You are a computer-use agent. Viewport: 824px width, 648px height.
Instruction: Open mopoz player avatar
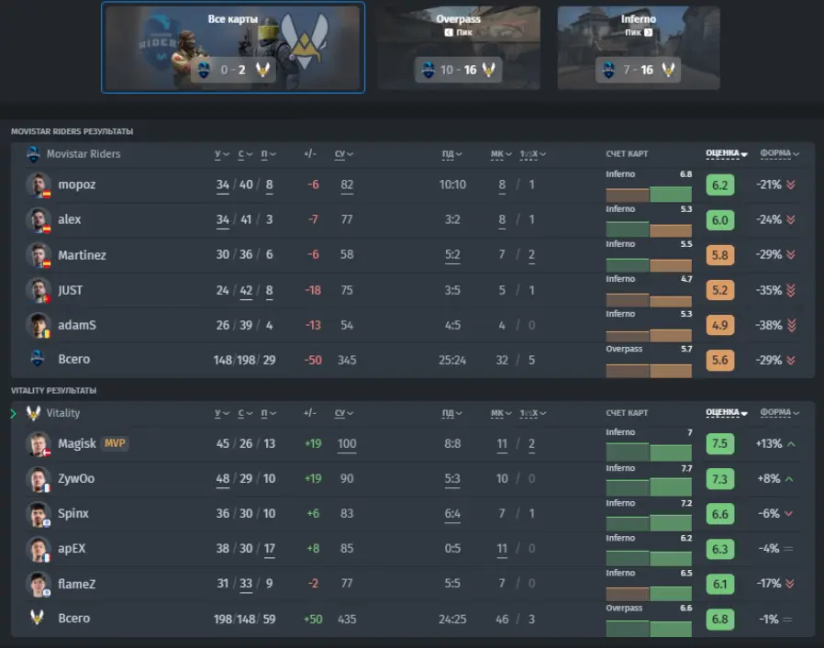pos(39,185)
